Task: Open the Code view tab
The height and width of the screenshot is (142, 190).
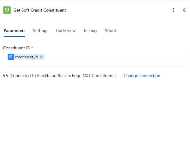Action: (x=66, y=30)
